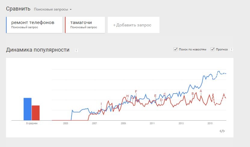Click help icon next to Динамика популярности
This screenshot has height=147, width=250.
point(76,50)
